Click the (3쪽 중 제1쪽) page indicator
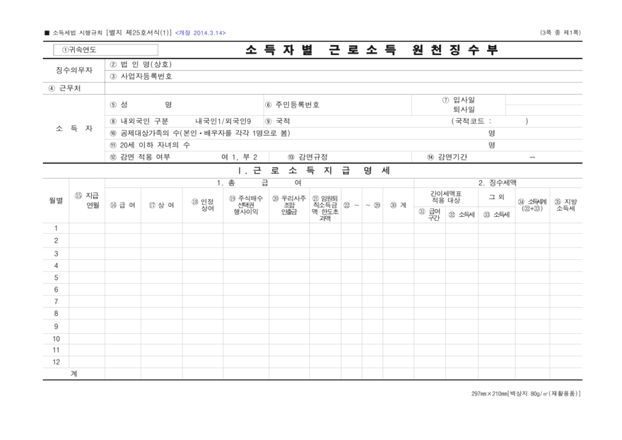The image size is (622, 440). [x=560, y=32]
